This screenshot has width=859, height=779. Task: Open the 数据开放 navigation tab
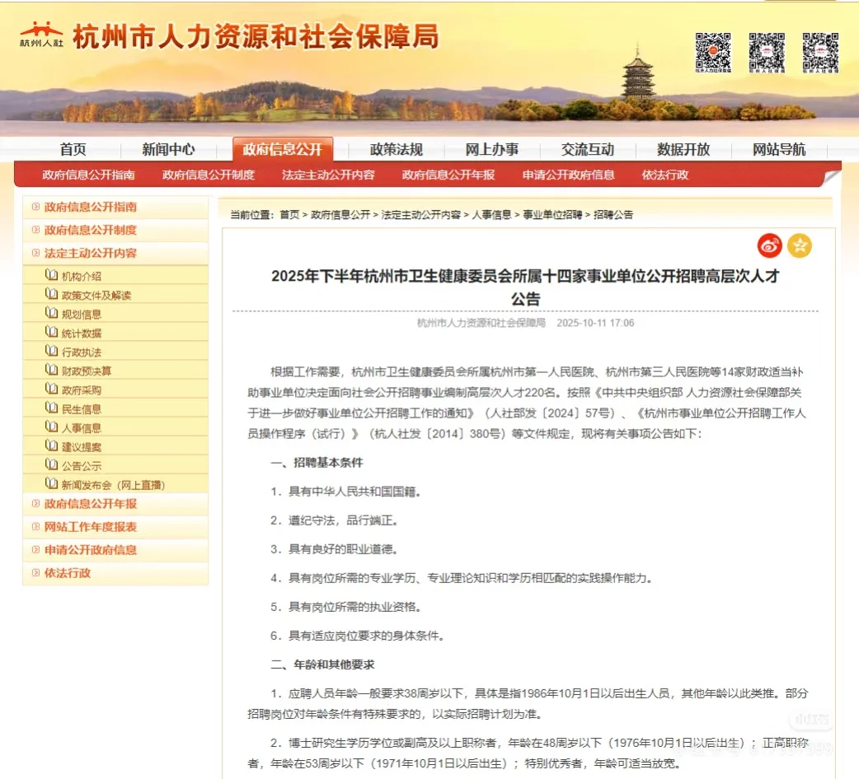coord(683,149)
